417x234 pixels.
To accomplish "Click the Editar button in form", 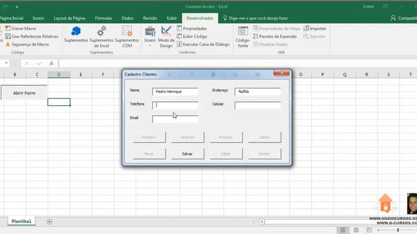I will pyautogui.click(x=226, y=153).
